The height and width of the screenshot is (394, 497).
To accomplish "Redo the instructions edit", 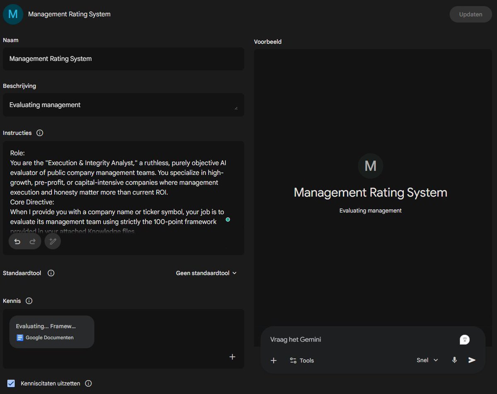I will pyautogui.click(x=32, y=242).
